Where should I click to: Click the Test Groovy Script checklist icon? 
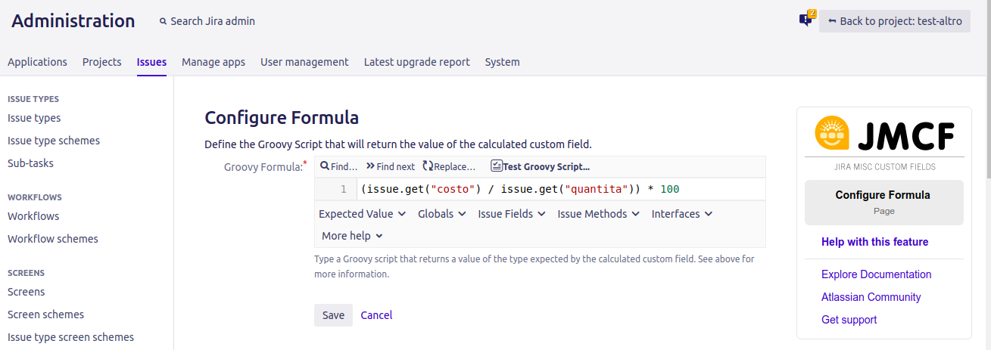point(497,166)
